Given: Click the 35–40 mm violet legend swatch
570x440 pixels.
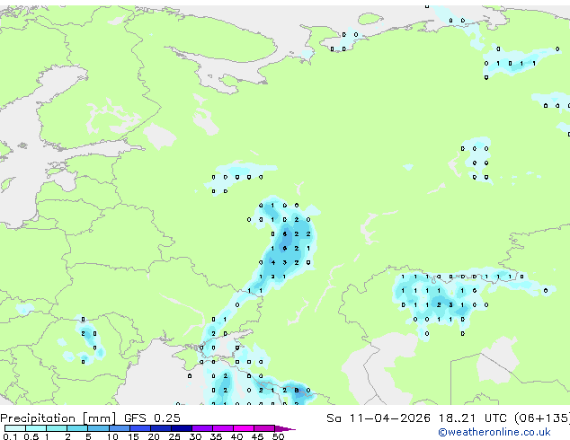Looking at the screenshot, I should point(223,428).
